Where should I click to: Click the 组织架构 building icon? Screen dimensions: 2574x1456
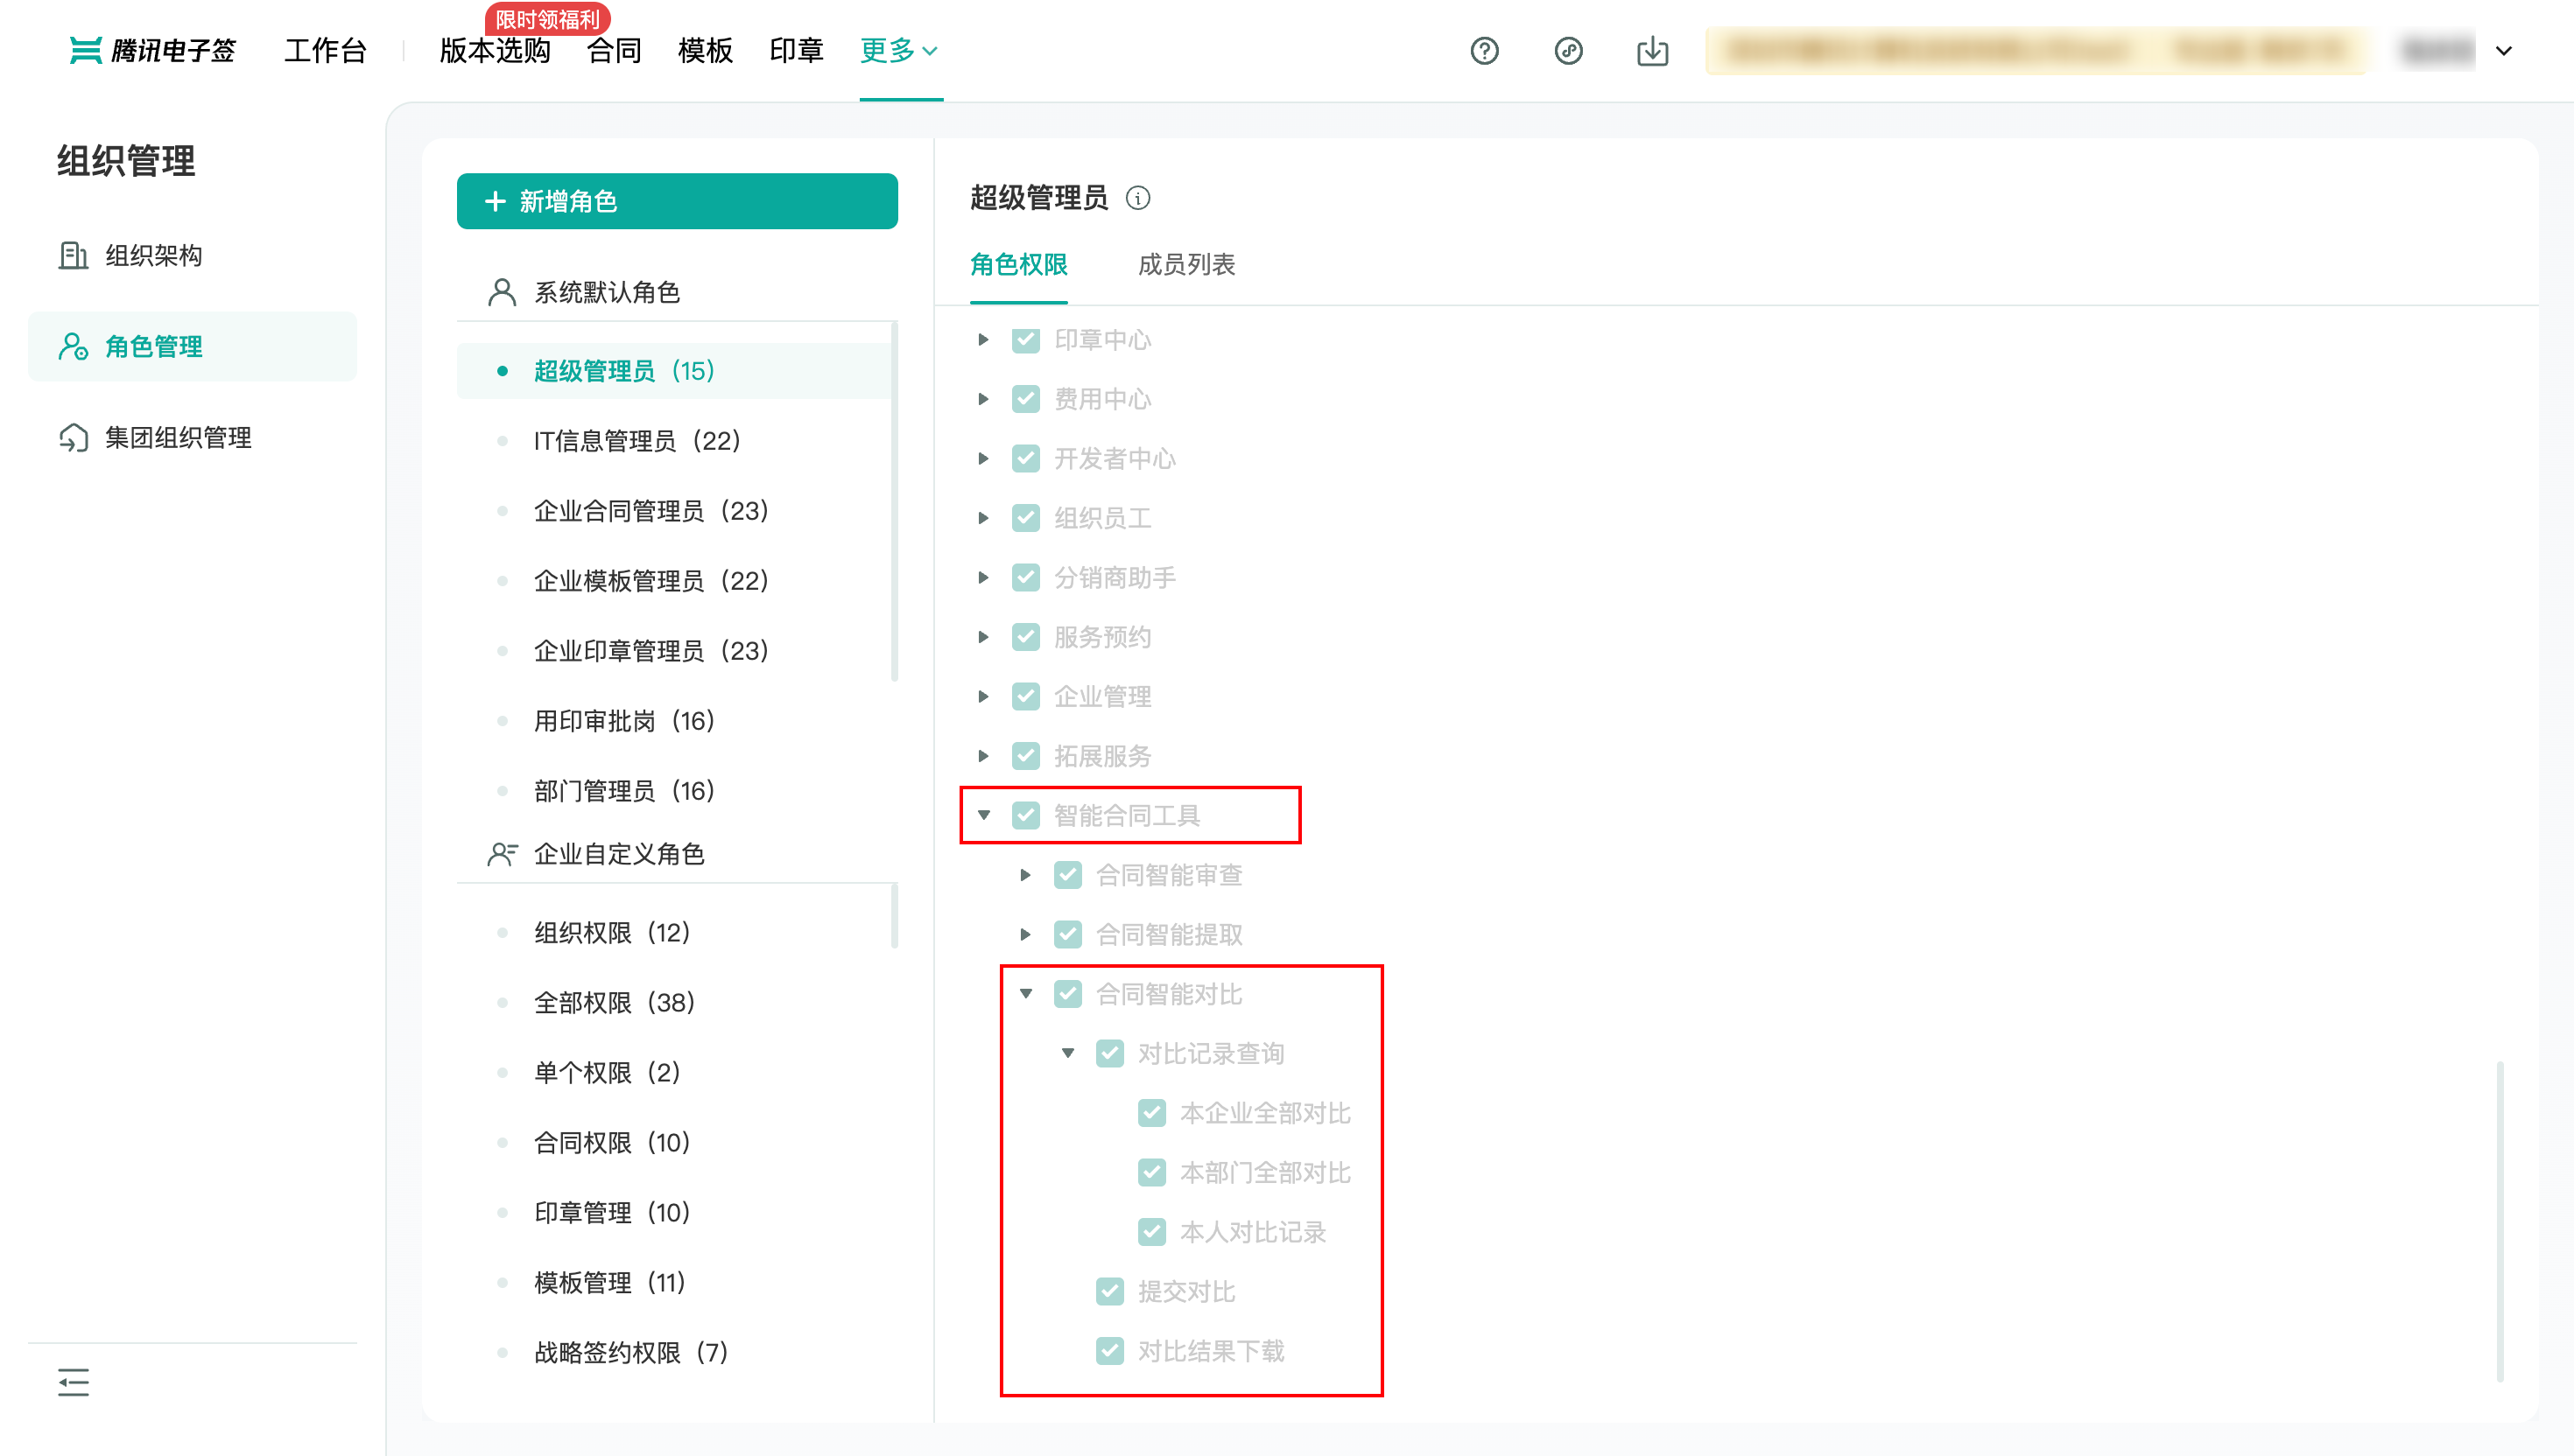coord(73,256)
